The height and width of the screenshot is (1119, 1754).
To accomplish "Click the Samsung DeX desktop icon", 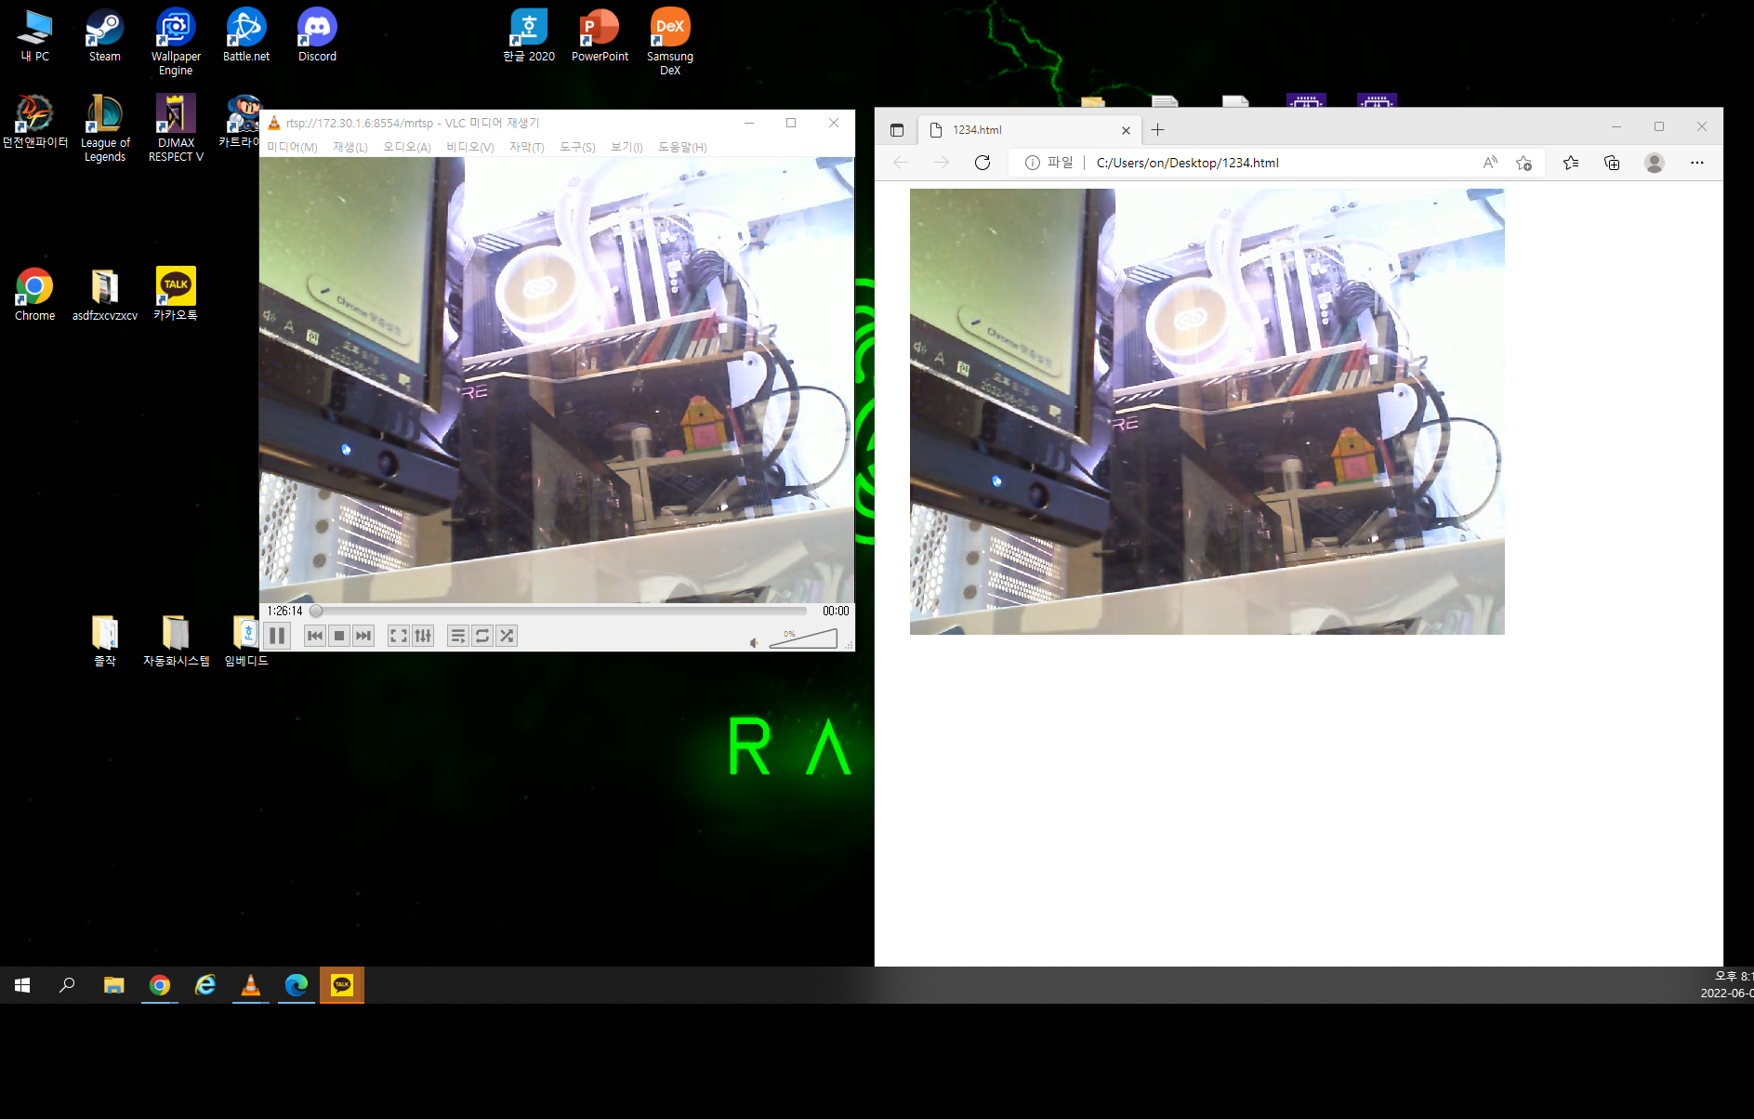I will pos(670,42).
